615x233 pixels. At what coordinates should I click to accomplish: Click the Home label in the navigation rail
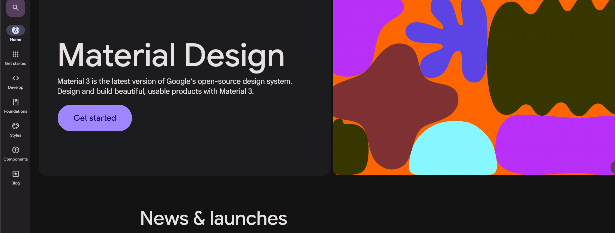coord(16,40)
